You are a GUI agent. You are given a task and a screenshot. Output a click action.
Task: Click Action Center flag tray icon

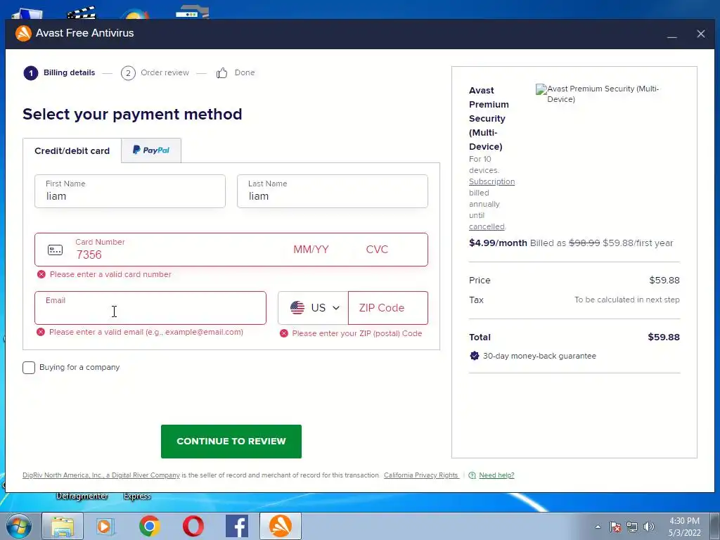pos(615,527)
